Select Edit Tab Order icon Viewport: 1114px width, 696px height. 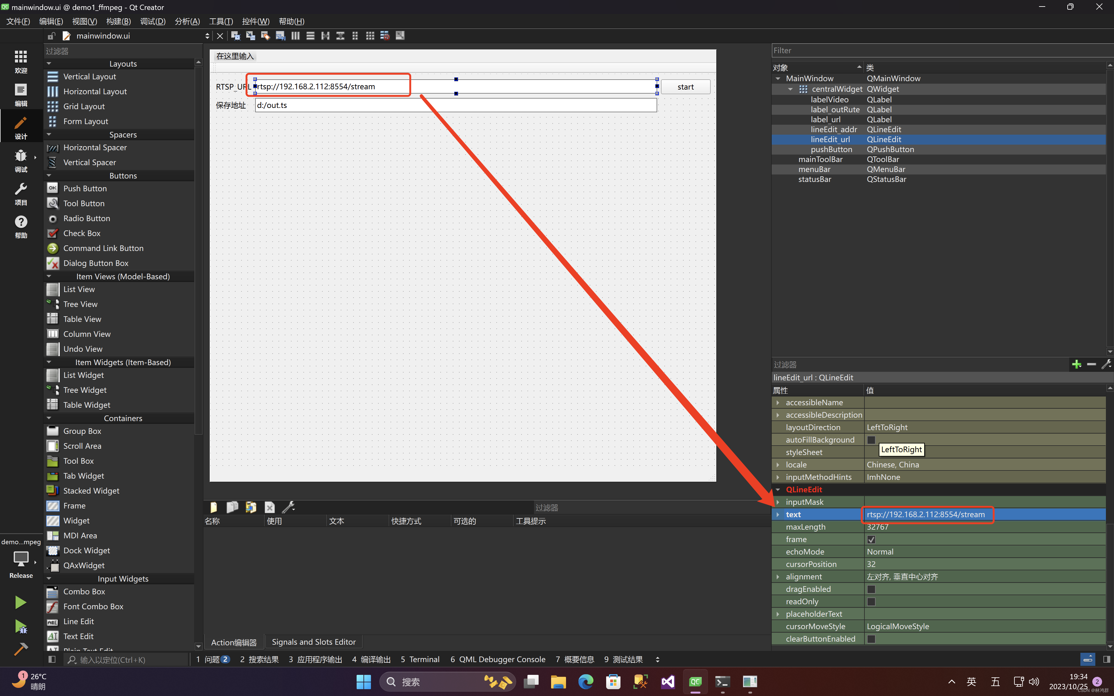coord(280,36)
